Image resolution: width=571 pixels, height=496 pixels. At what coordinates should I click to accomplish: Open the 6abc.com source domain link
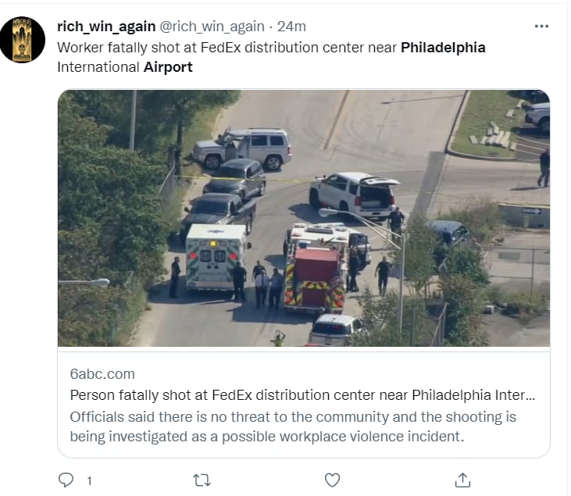point(102,374)
